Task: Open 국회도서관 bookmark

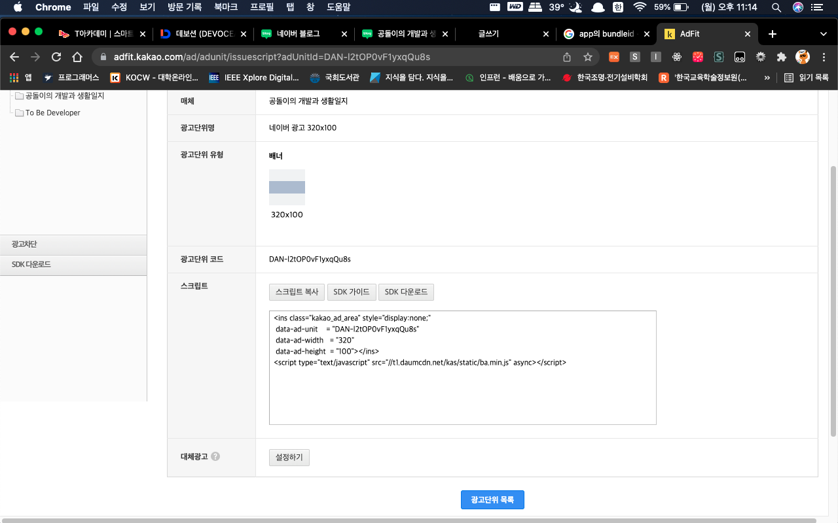Action: pos(335,77)
